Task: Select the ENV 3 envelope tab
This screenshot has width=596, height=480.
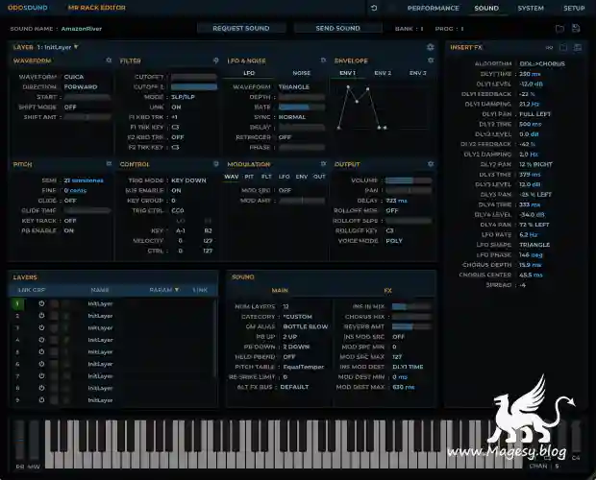Action: [x=418, y=73]
